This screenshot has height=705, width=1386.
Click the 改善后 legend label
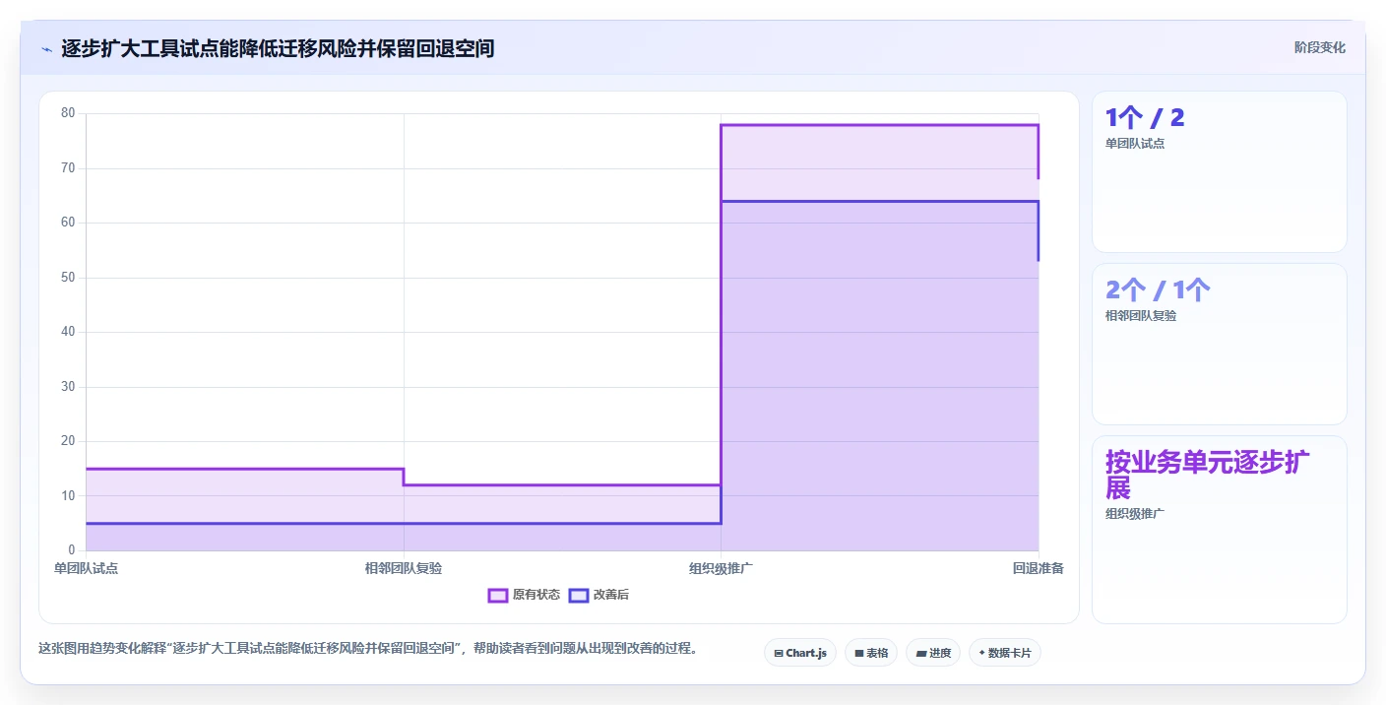tap(611, 595)
